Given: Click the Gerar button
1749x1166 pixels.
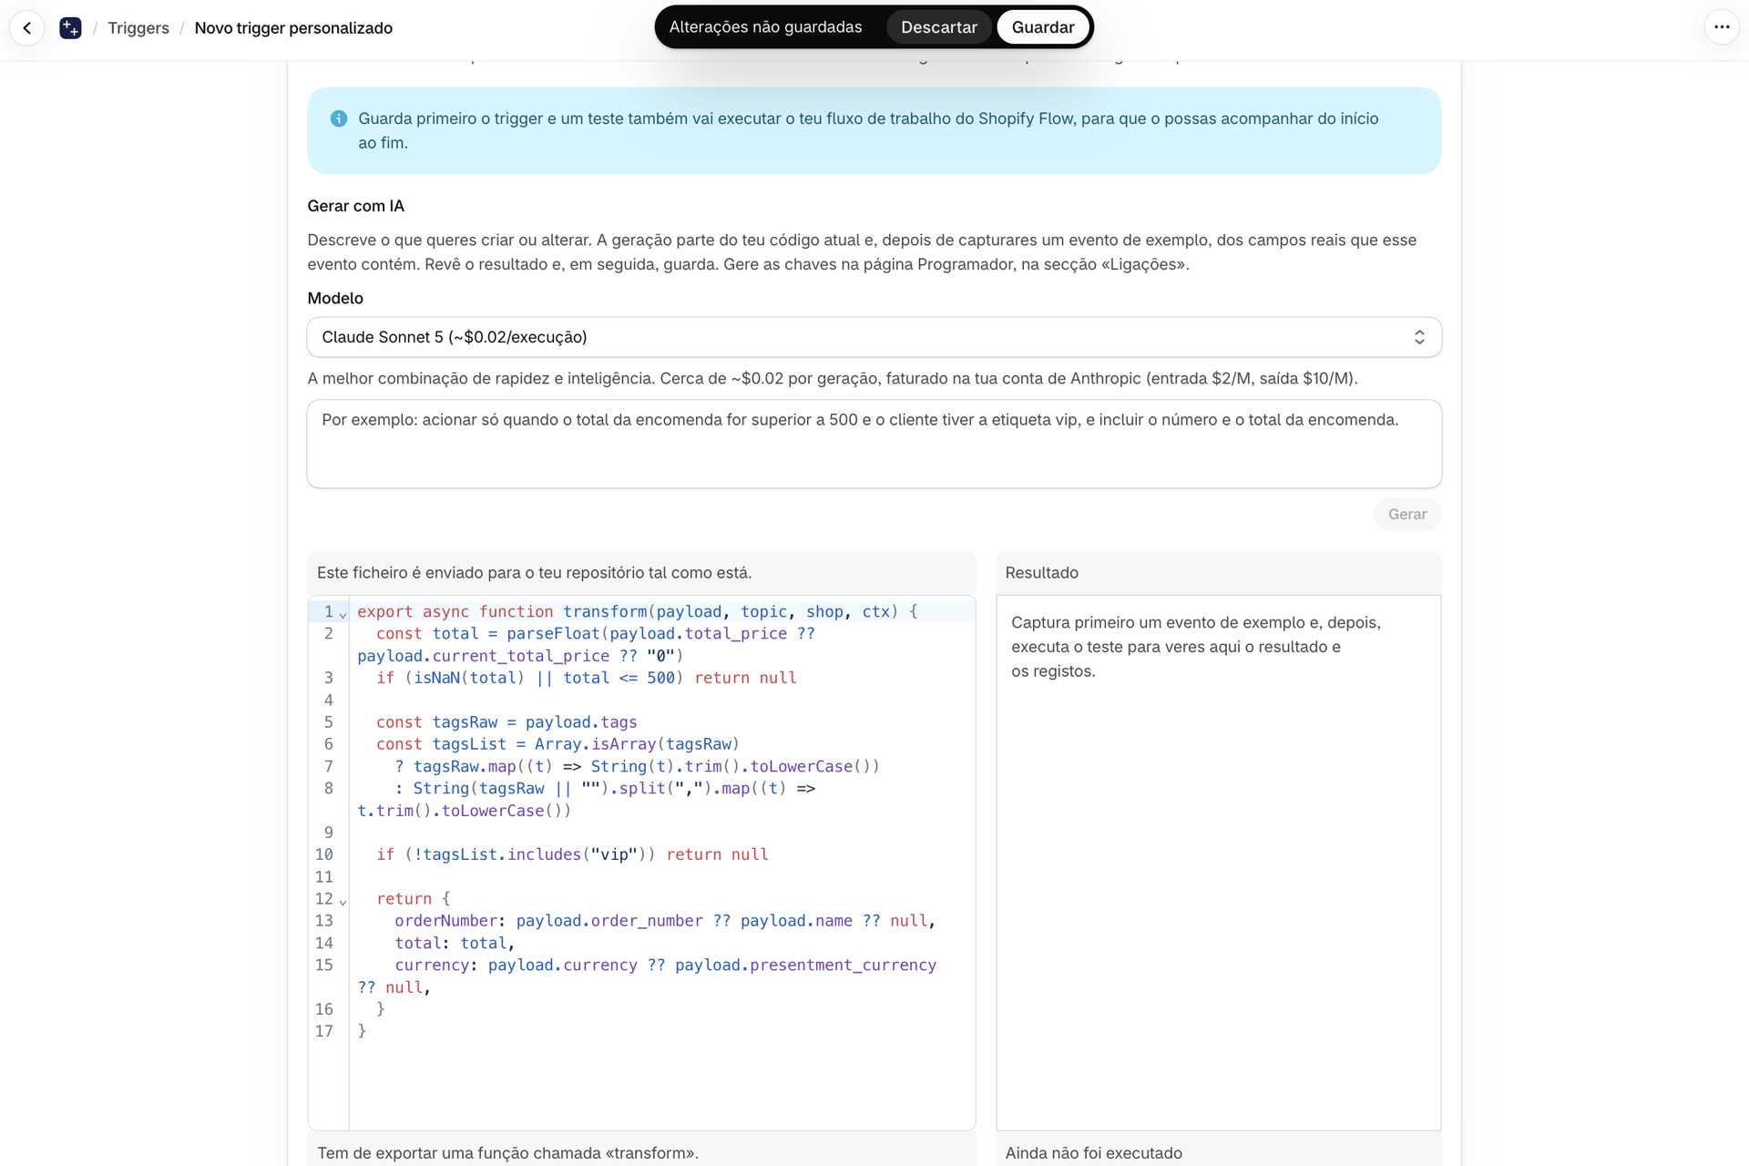Looking at the screenshot, I should pyautogui.click(x=1406, y=515).
